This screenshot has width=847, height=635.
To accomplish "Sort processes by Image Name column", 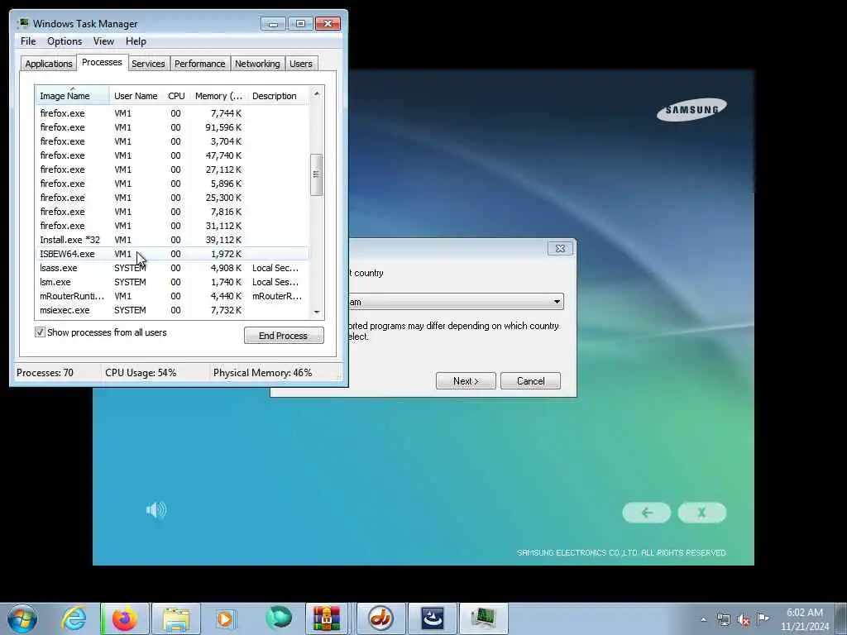I will coord(73,96).
